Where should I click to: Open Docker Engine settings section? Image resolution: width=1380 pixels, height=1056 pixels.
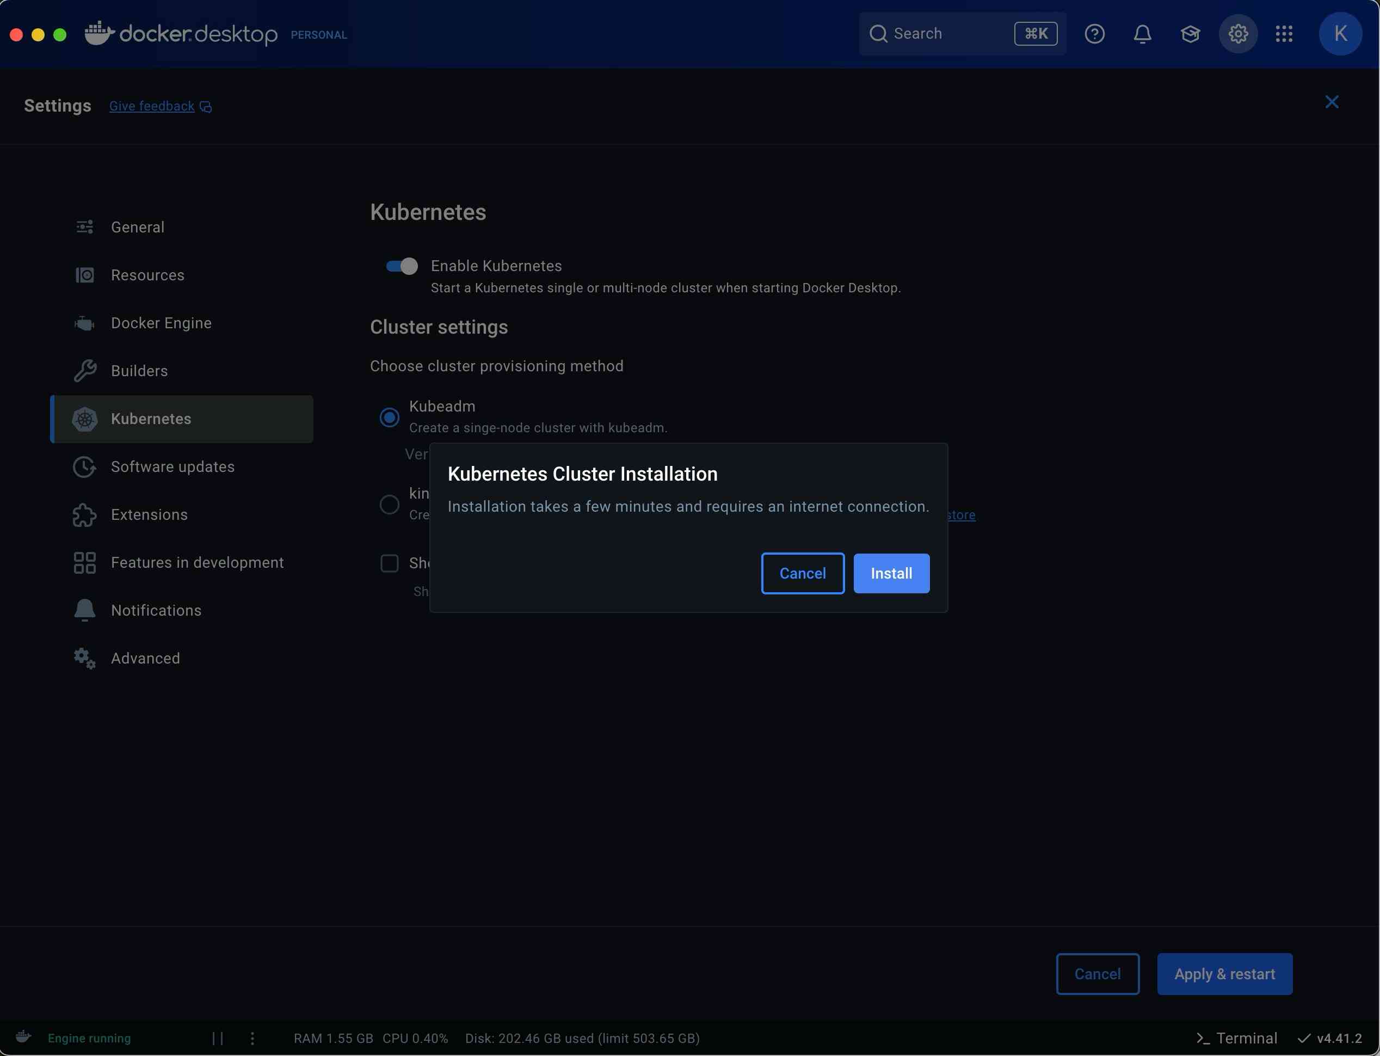pos(161,323)
